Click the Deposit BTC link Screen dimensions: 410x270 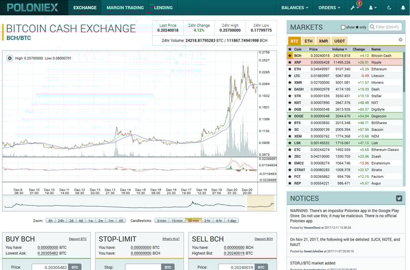78,239
